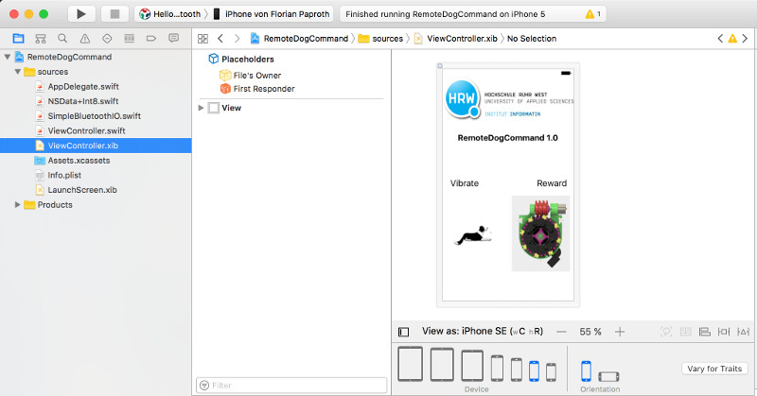
Task: Select ViewController.xib in navigator
Action: pos(96,146)
